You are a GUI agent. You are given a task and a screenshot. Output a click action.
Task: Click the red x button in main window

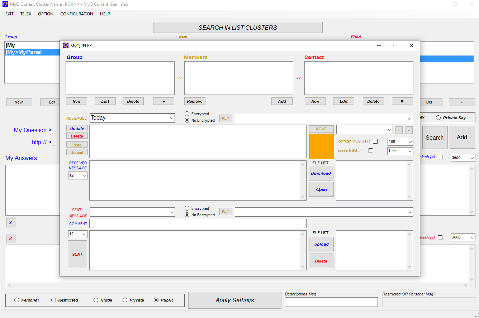tap(11, 238)
